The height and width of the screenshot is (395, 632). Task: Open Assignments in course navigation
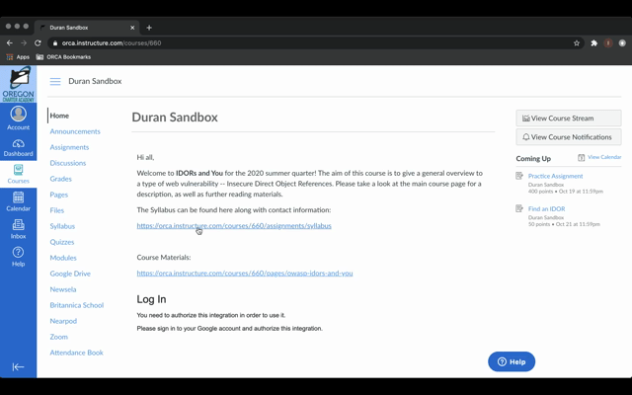69,147
